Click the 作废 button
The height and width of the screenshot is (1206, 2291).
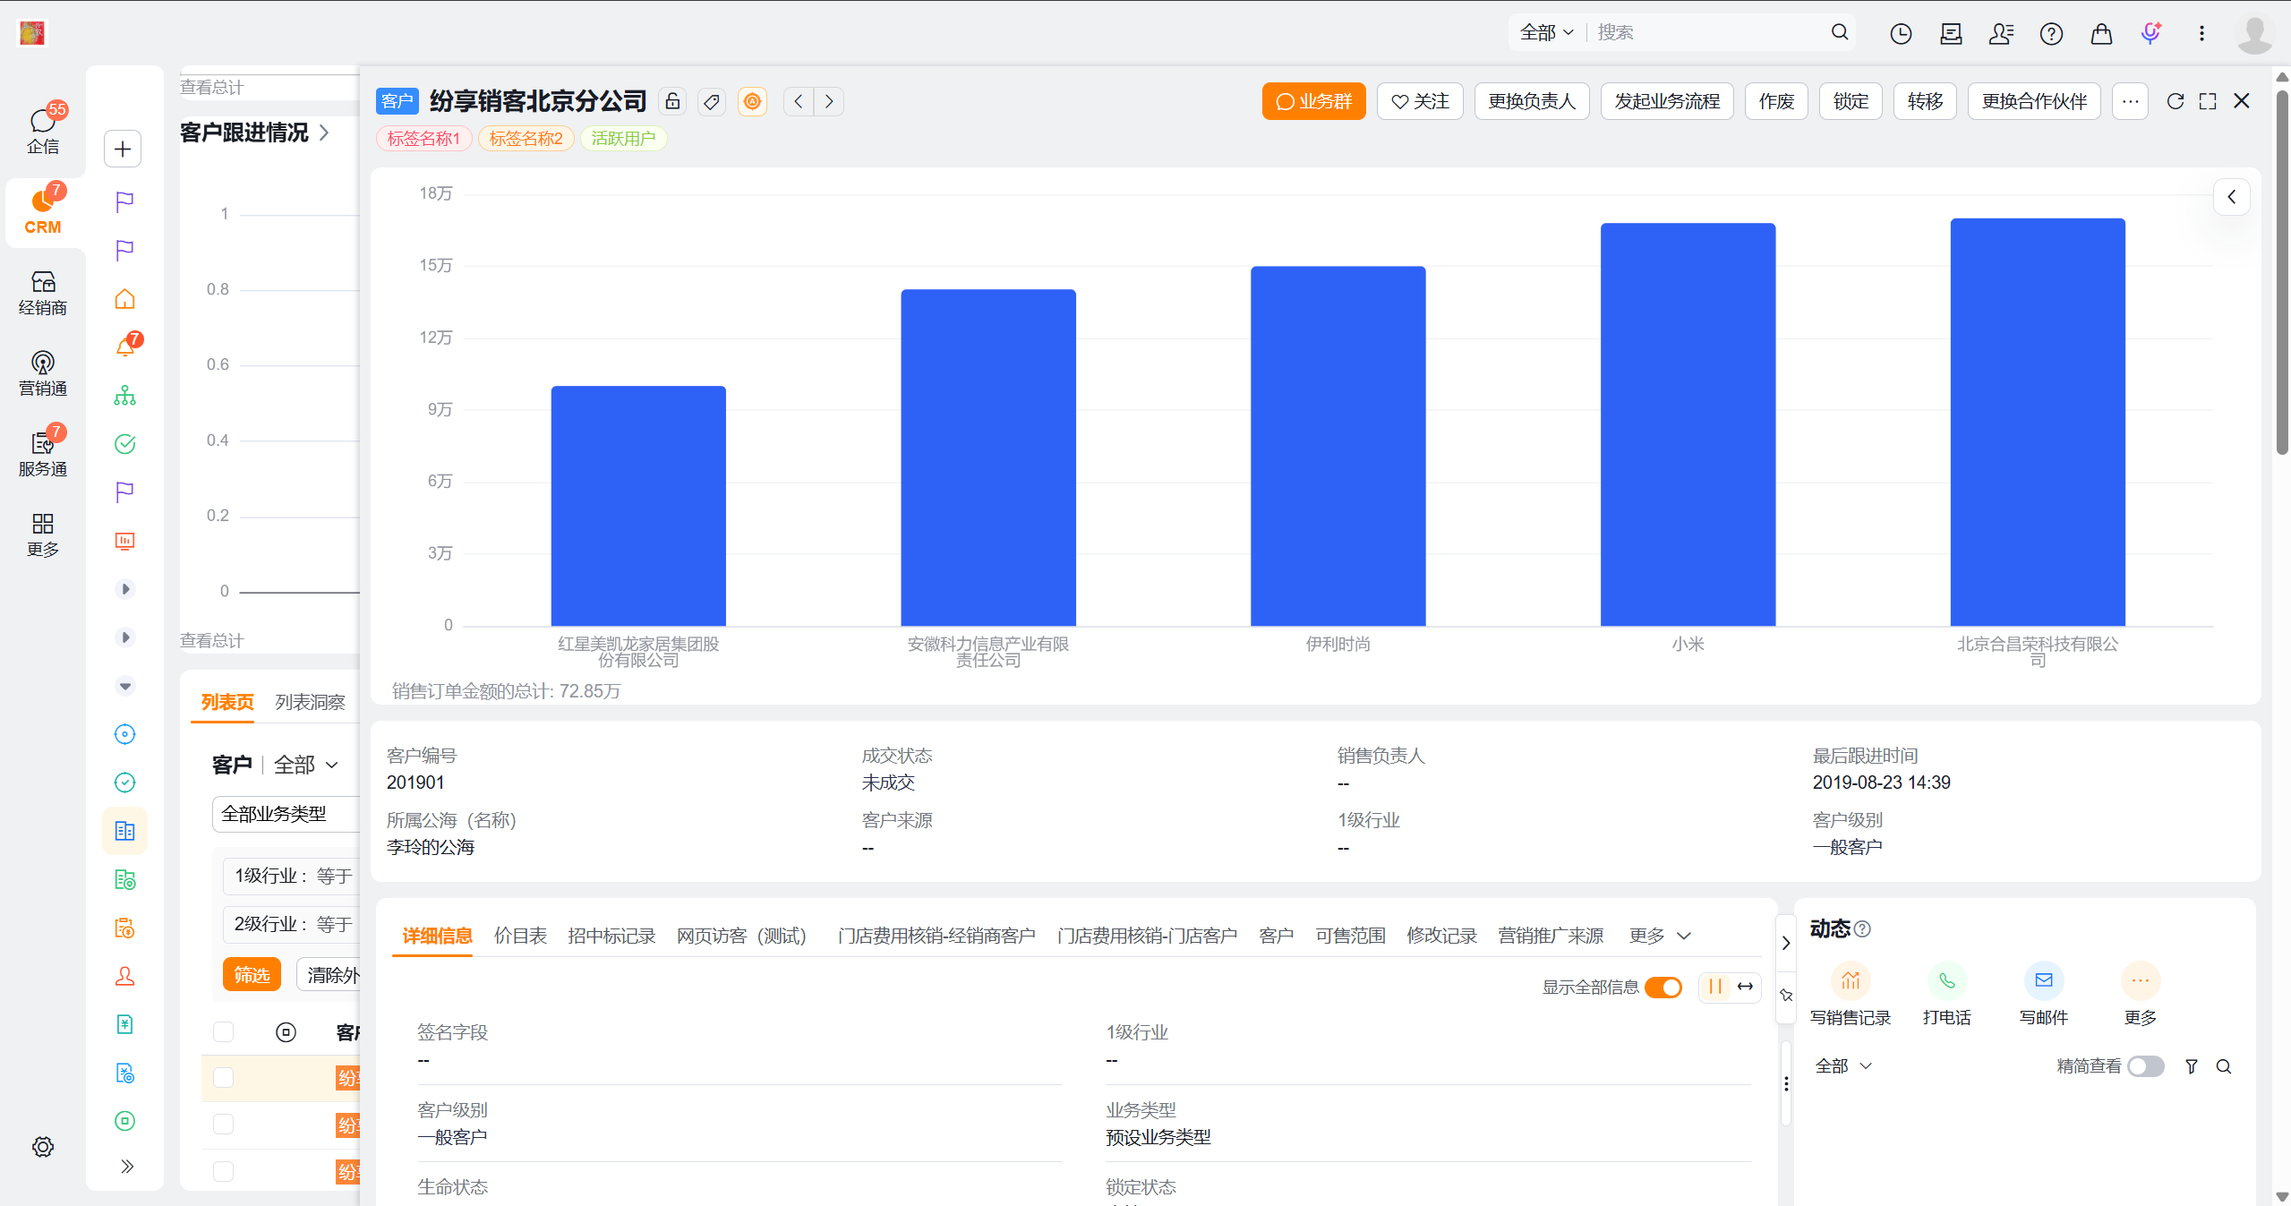pos(1776,101)
